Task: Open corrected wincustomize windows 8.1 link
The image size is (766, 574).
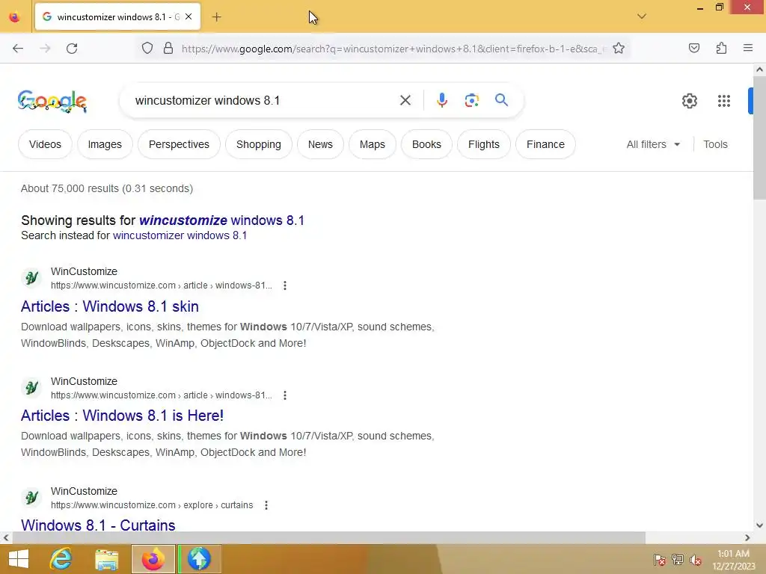Action: tap(221, 220)
